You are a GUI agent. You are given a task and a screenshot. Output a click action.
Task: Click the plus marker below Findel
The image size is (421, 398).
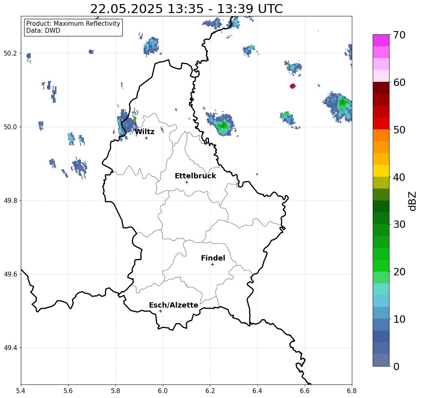(212, 264)
